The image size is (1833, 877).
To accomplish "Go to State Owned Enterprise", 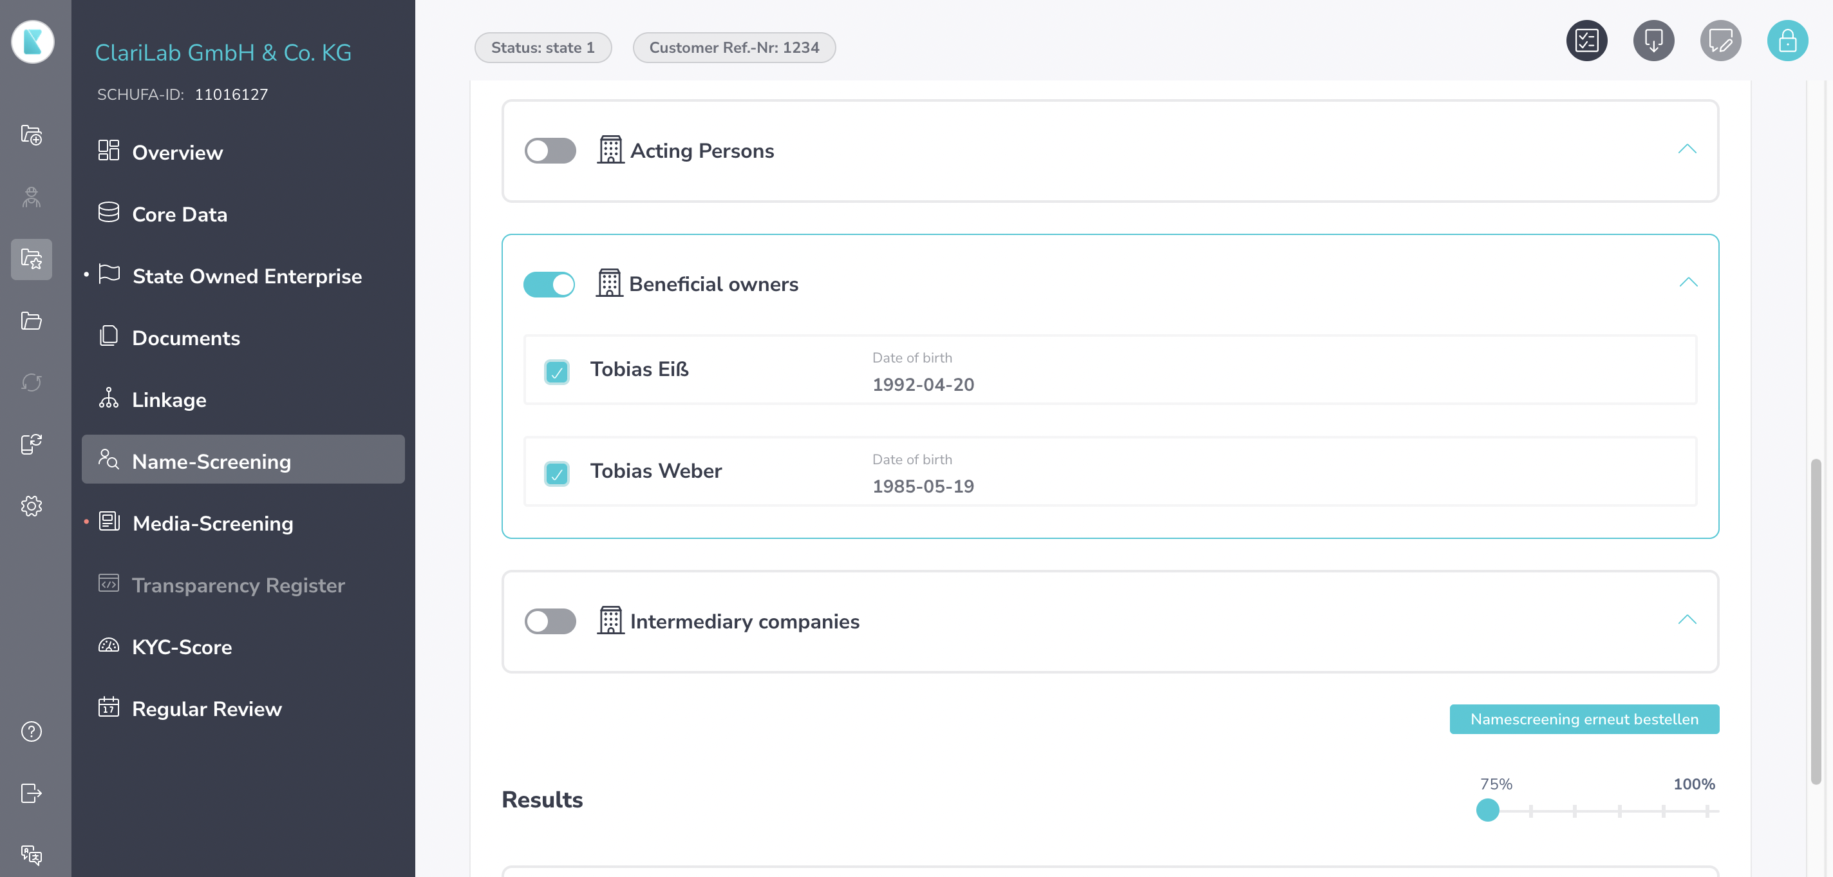I will [243, 276].
